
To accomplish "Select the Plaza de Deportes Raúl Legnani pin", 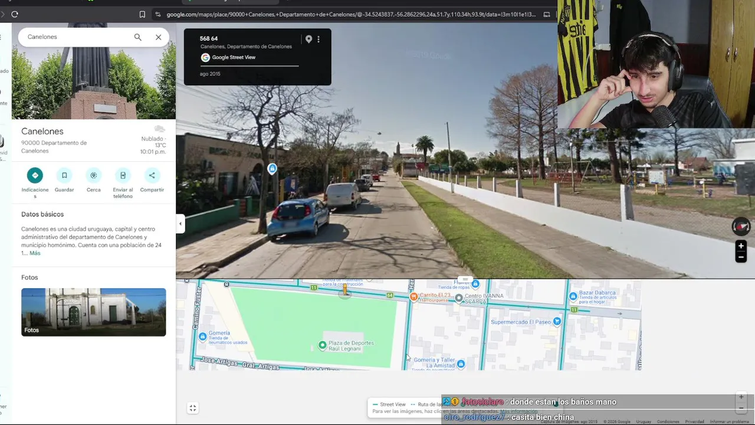I will pyautogui.click(x=322, y=345).
